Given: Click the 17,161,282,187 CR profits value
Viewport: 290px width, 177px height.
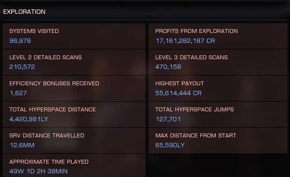Looking at the screenshot, I should click(x=185, y=41).
